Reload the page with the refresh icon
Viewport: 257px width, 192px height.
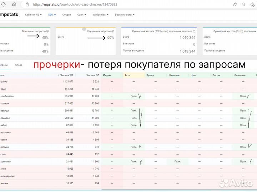[x=4, y=4]
